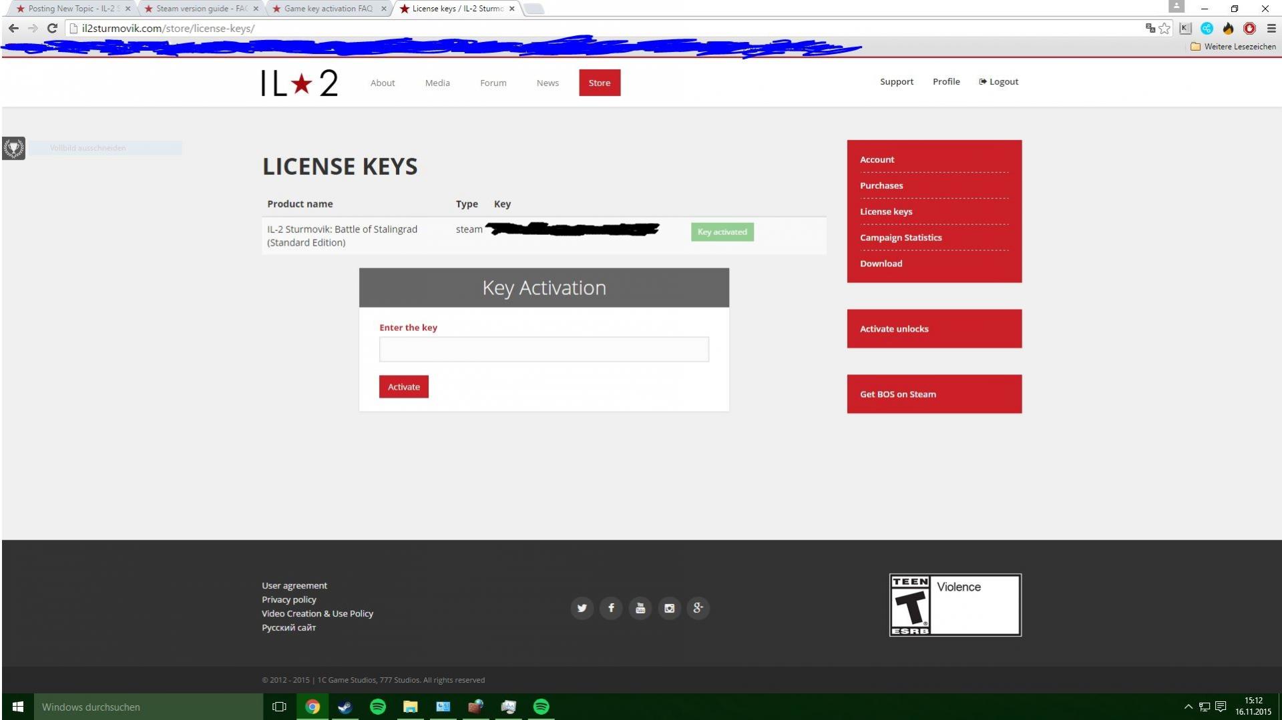The image size is (1282, 720).
Task: Open the translate page icon in address bar
Action: (x=1150, y=28)
